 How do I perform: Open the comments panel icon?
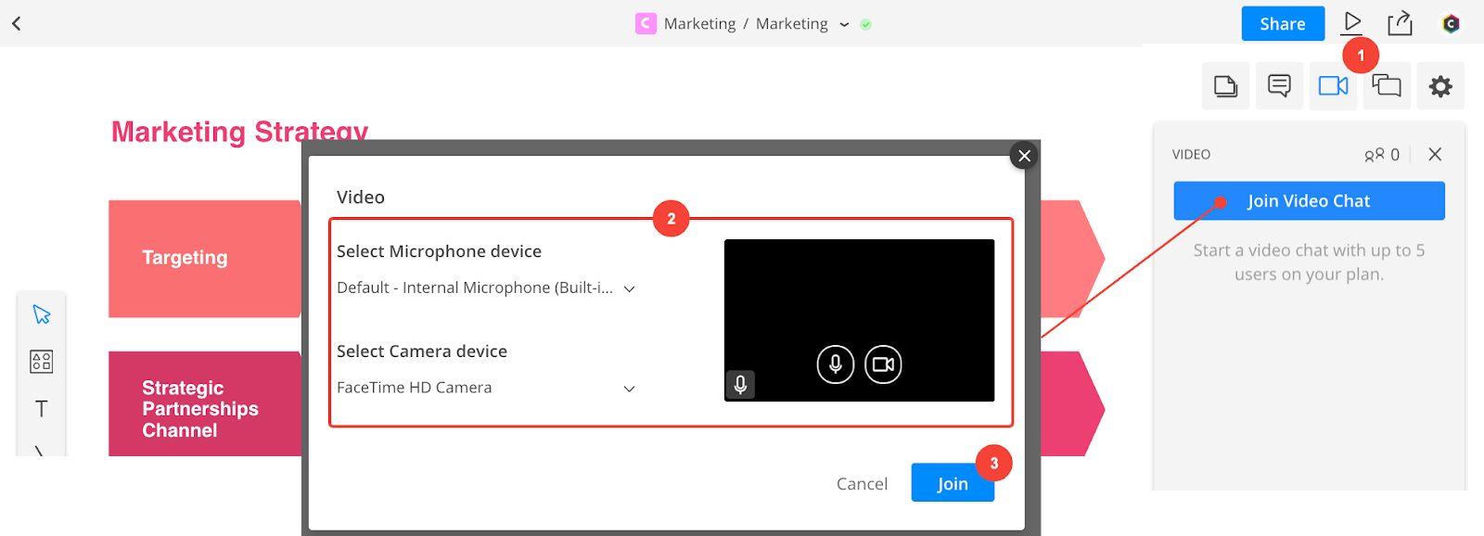pos(1279,86)
